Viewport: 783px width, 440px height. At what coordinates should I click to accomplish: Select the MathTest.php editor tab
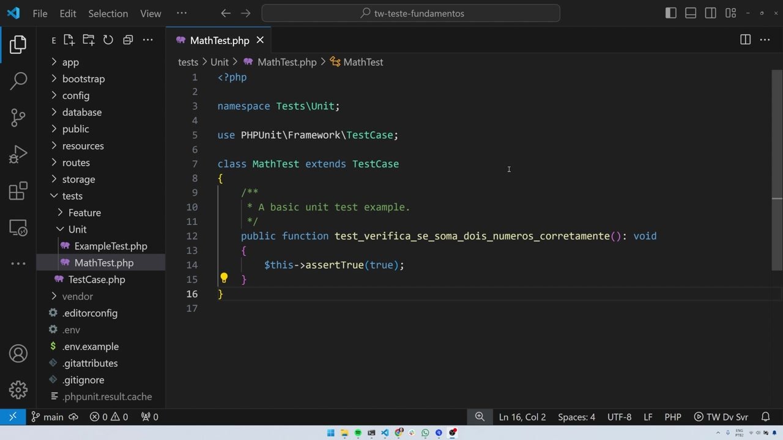[219, 40]
